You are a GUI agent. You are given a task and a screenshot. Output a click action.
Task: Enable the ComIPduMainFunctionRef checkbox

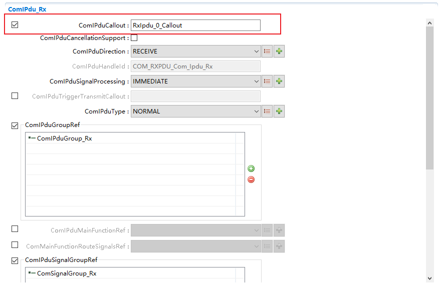(15, 229)
